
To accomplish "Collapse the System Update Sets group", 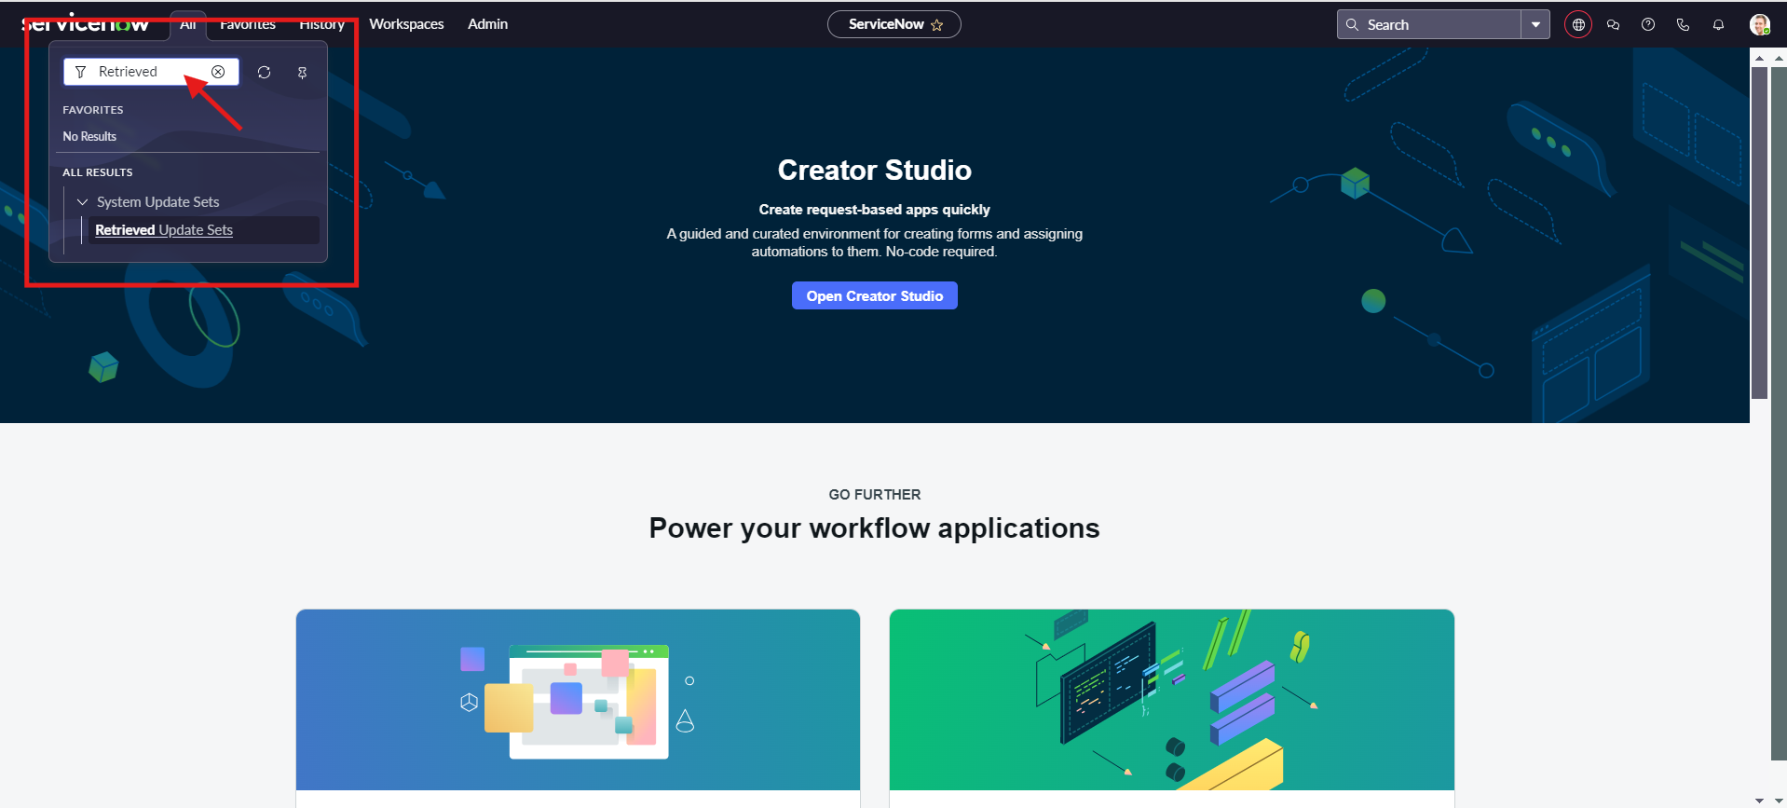I will (82, 202).
